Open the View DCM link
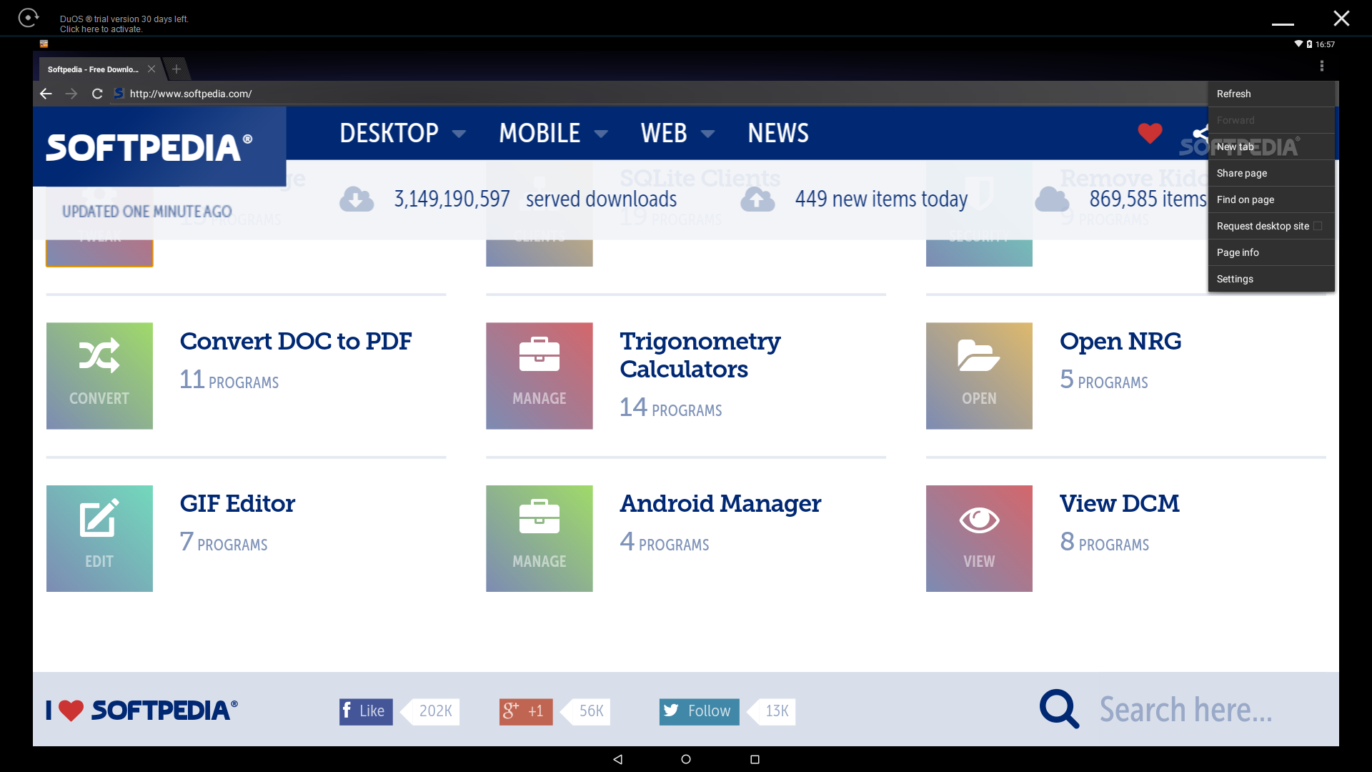 [1119, 503]
